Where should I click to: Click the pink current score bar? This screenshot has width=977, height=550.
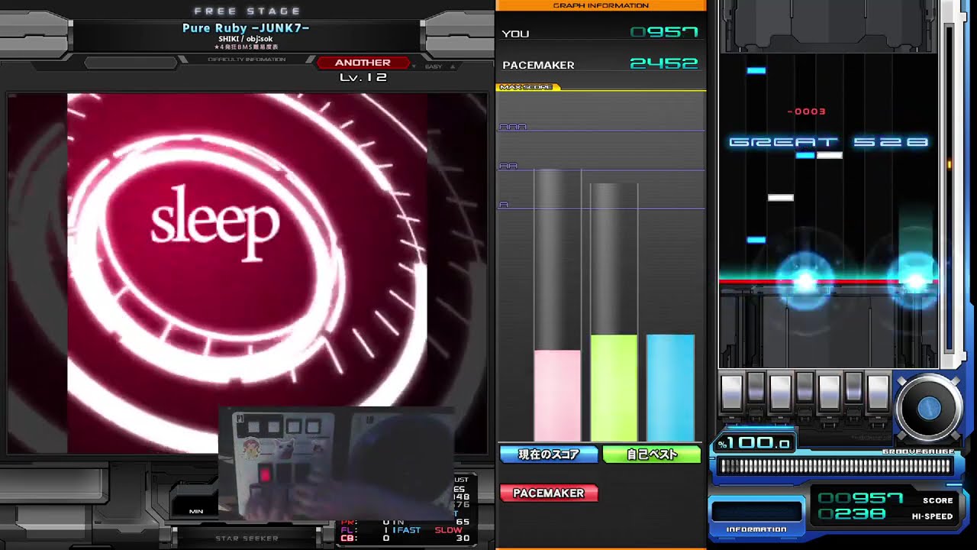click(x=557, y=395)
